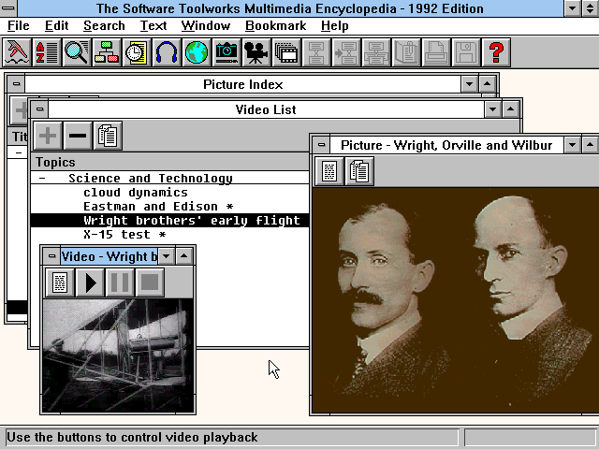Click the red question mark Help icon

496,52
